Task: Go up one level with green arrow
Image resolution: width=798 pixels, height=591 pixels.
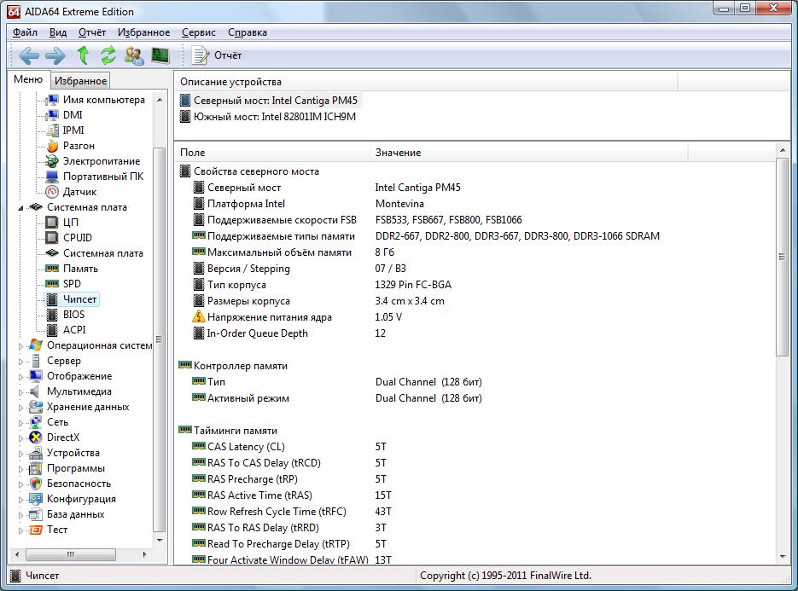Action: pos(83,55)
